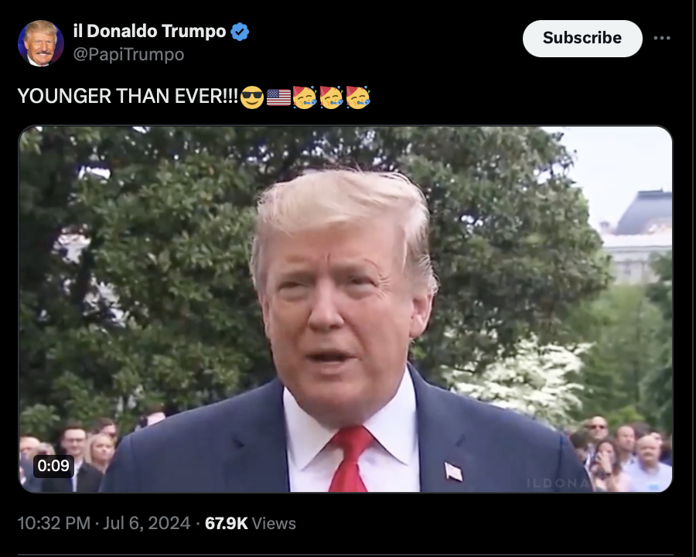The height and width of the screenshot is (557, 696).
Task: Open the il Donaldo Trumpo profile avatar
Action: click(x=41, y=43)
